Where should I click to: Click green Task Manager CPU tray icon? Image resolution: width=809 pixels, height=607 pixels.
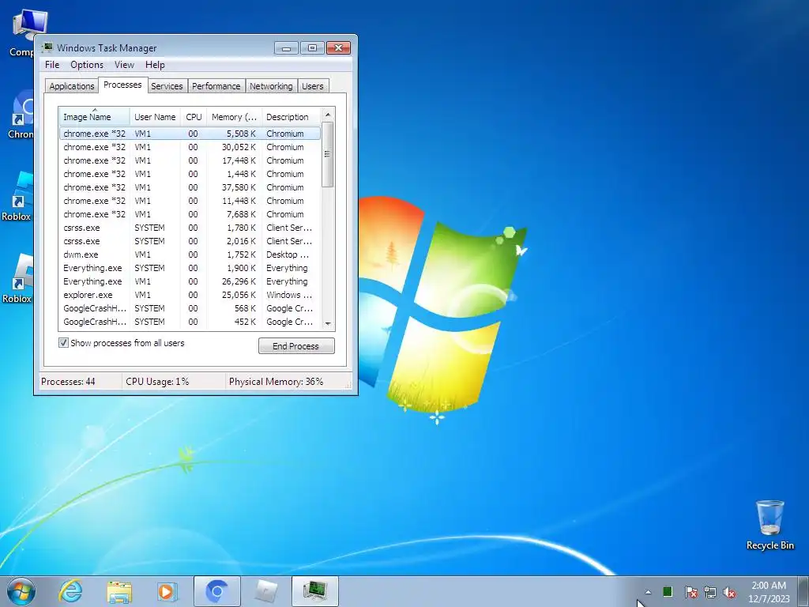tap(668, 591)
